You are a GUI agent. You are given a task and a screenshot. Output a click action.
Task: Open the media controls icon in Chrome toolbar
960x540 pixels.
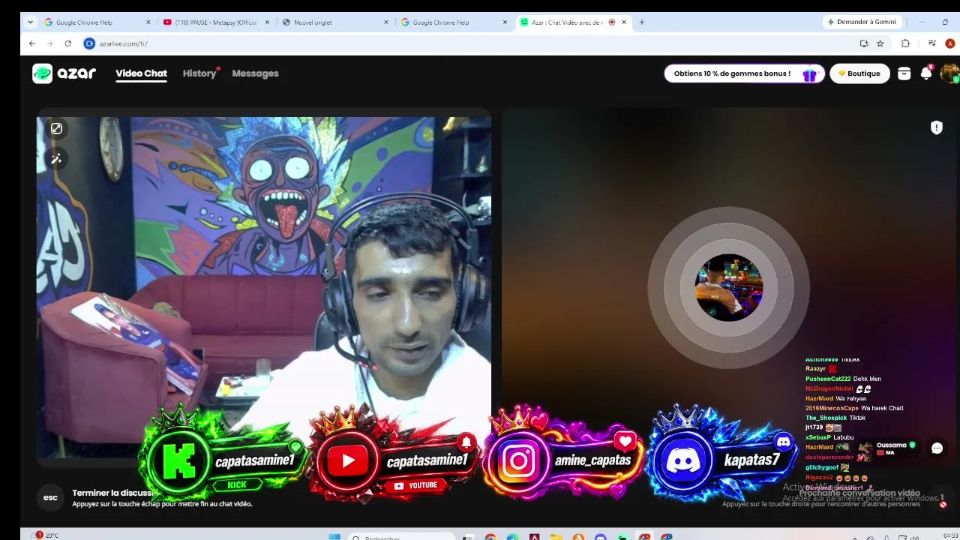pos(932,43)
